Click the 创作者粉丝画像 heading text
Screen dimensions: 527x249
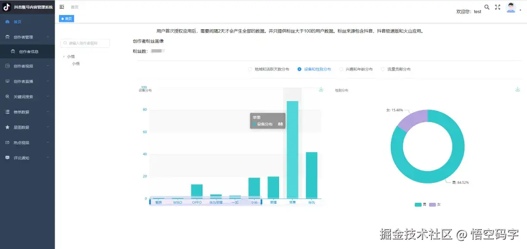[148, 41]
